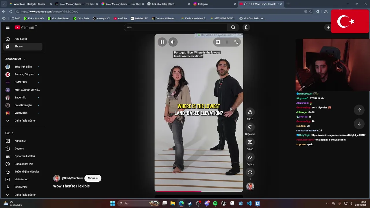
Task: Go to the previous Short with up arrow
Action: coord(359,110)
